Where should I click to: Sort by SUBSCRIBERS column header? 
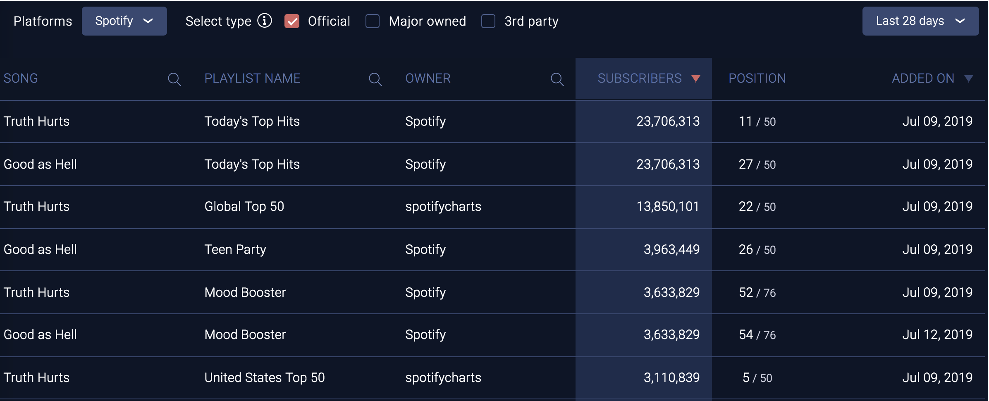pos(640,78)
